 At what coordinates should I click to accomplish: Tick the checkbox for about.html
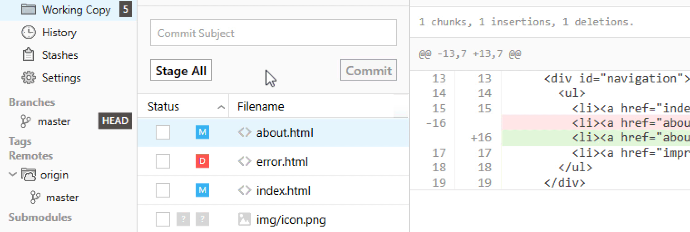(163, 133)
